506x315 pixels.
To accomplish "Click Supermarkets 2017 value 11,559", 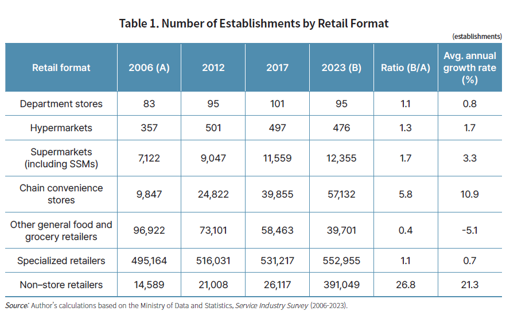I will coord(277,158).
